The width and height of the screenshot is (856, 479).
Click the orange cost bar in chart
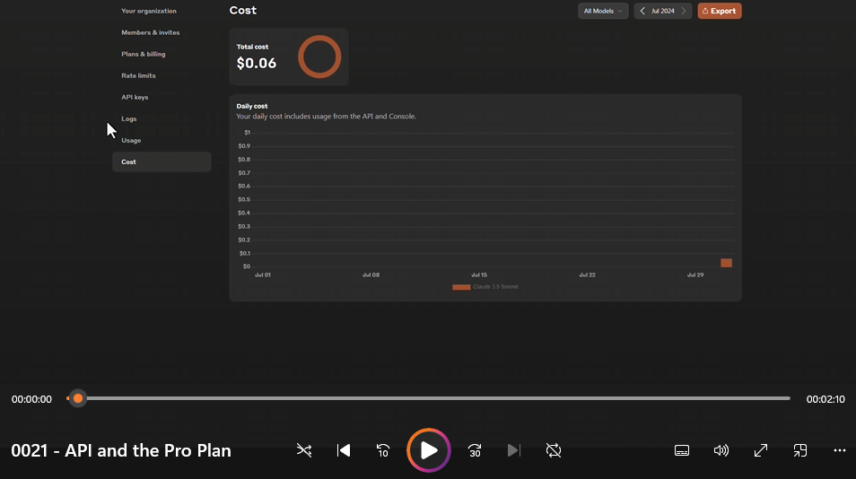(726, 263)
